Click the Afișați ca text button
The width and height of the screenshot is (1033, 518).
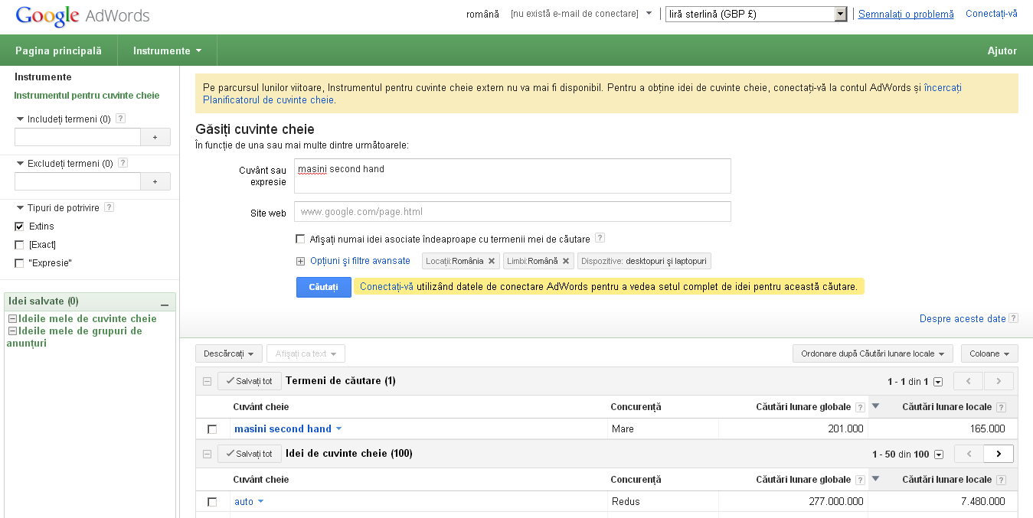[306, 353]
